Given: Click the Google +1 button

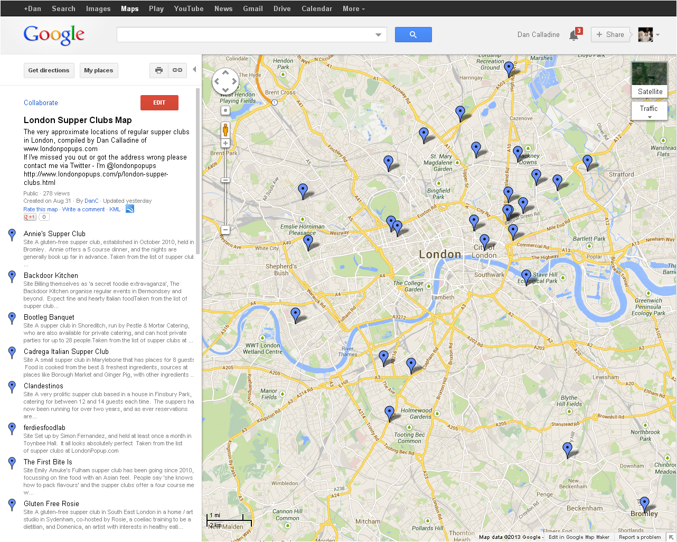Looking at the screenshot, I should tap(30, 217).
